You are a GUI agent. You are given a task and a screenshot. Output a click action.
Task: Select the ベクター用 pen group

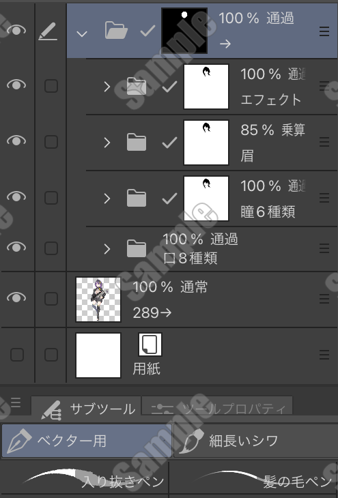[87, 441]
